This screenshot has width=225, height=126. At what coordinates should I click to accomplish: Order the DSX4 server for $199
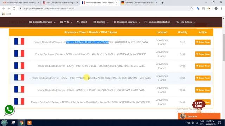pos(203,78)
